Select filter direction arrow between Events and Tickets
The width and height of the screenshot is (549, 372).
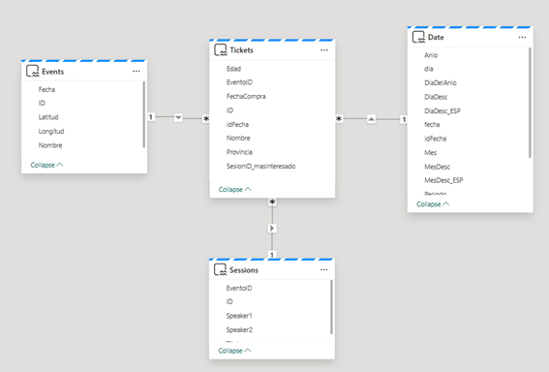(178, 117)
